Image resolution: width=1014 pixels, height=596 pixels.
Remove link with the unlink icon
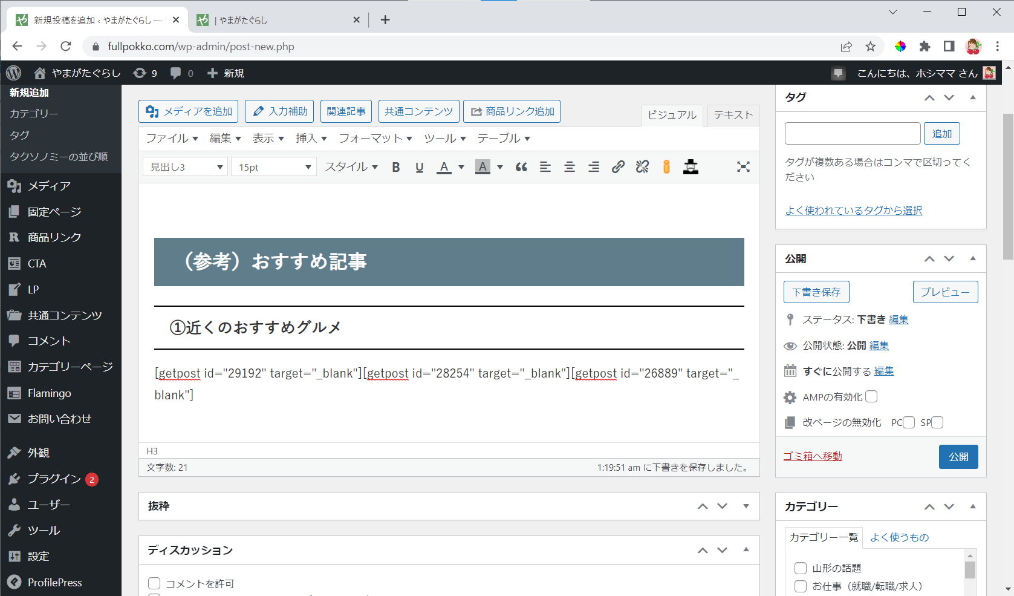pos(642,167)
